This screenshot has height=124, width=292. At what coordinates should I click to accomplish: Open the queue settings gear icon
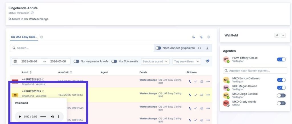209,37
